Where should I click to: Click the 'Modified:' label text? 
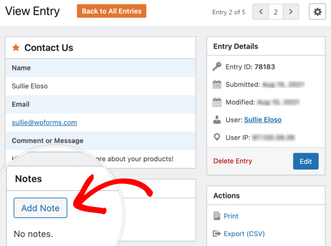click(x=240, y=102)
